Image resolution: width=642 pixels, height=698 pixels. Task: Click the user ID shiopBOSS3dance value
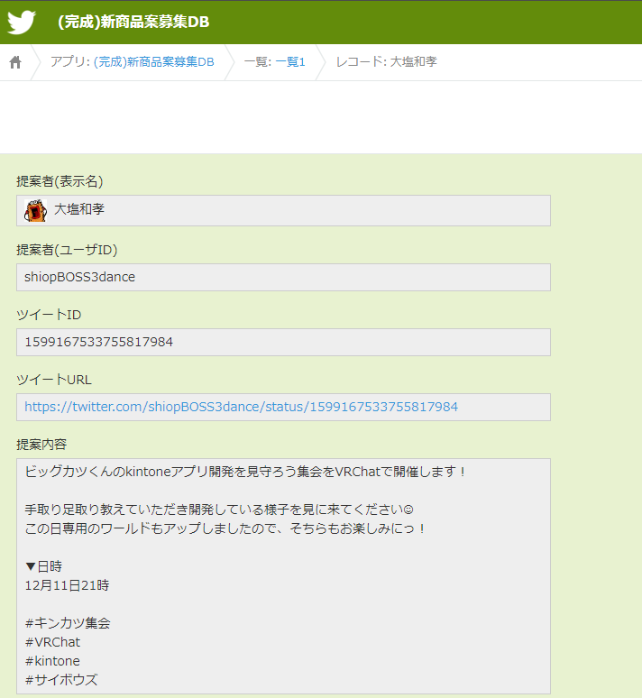point(79,277)
